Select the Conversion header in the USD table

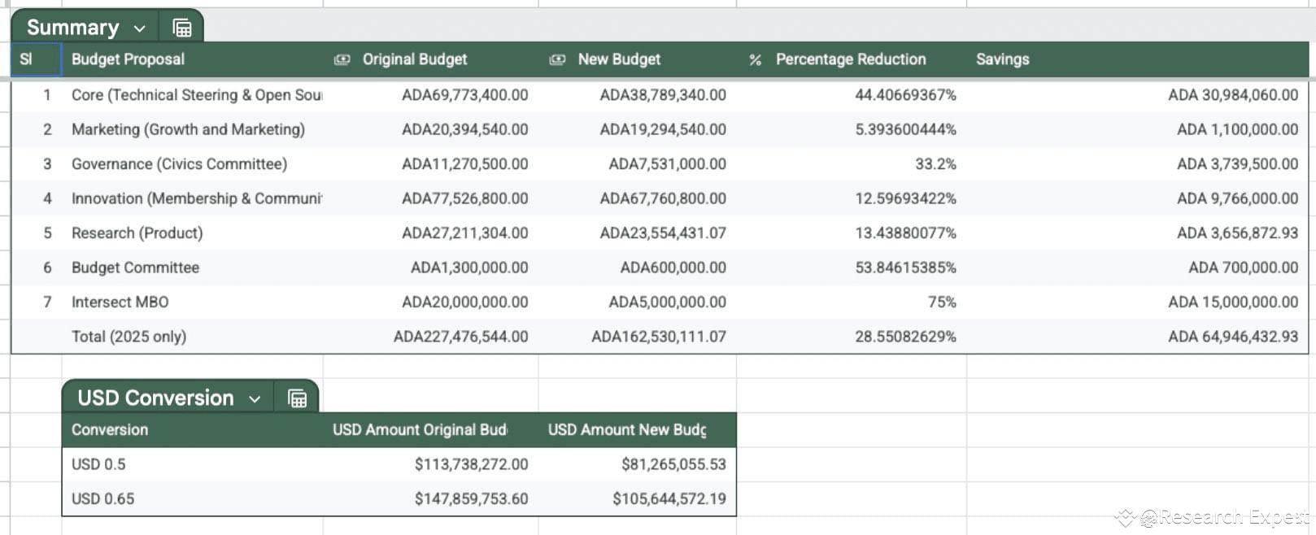[x=110, y=430]
